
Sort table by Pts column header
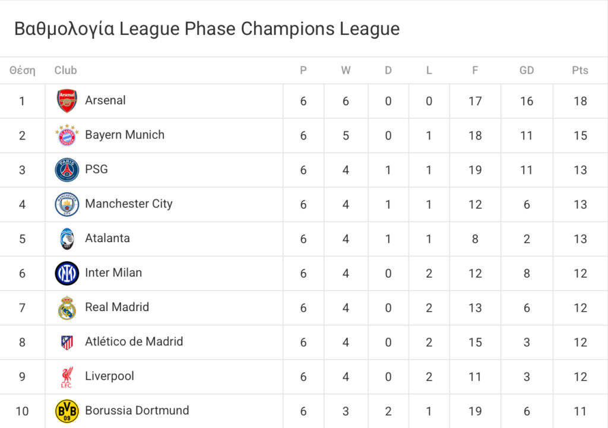[580, 70]
